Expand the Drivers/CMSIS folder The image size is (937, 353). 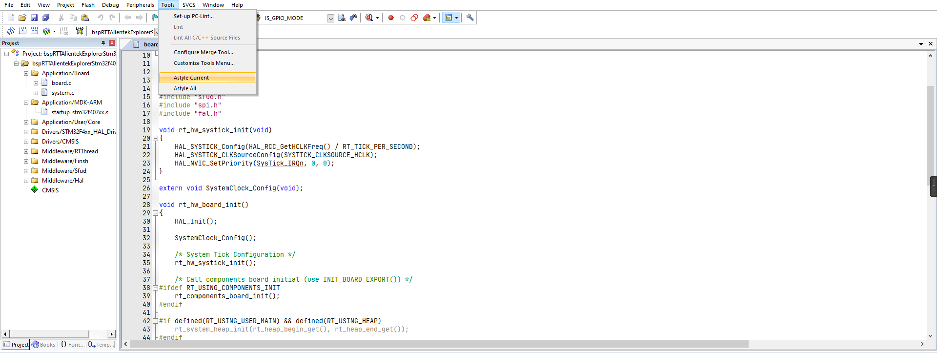pyautogui.click(x=26, y=142)
